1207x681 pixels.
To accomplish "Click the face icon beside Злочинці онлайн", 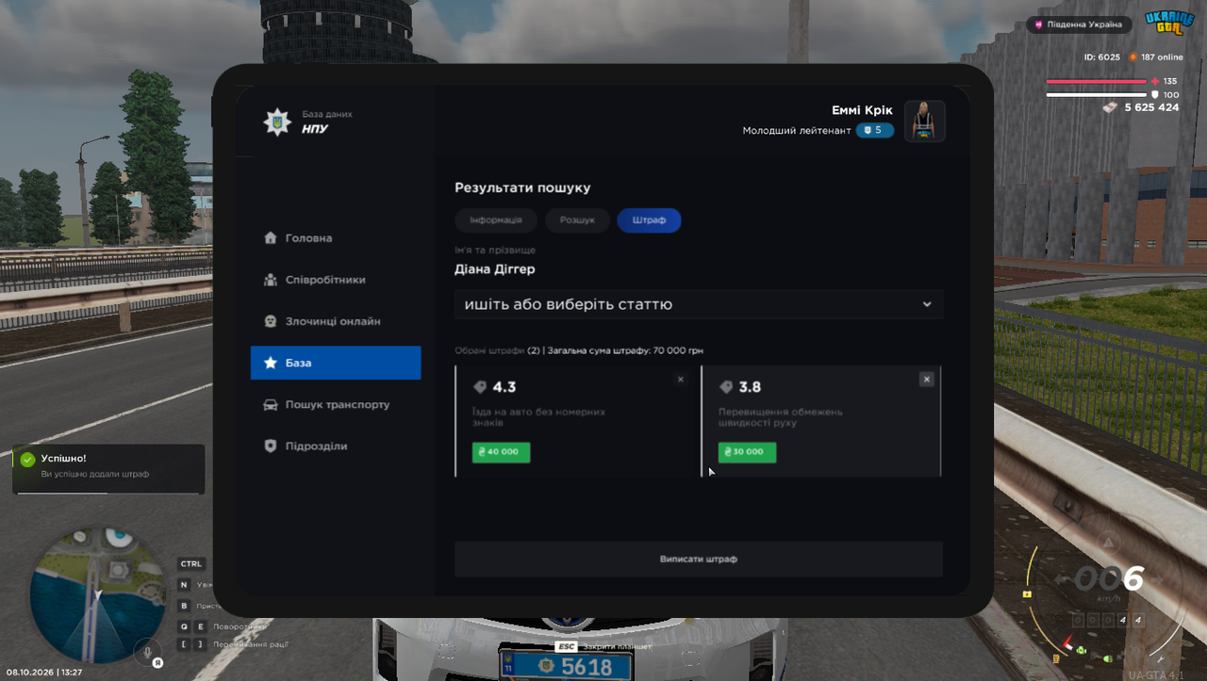I will click(271, 321).
